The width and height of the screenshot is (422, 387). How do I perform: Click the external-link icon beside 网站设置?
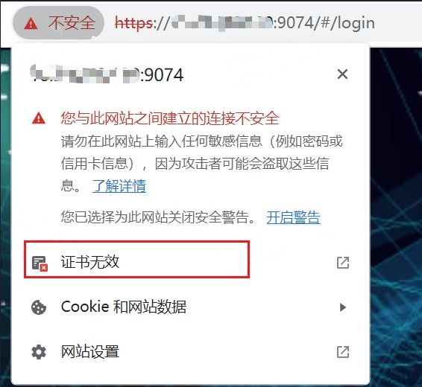point(343,352)
